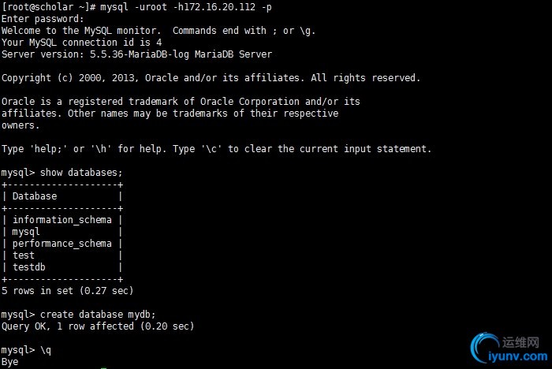The height and width of the screenshot is (369, 552).
Task: Click the 'Query OK, 1 row affected' message
Action: [98, 326]
